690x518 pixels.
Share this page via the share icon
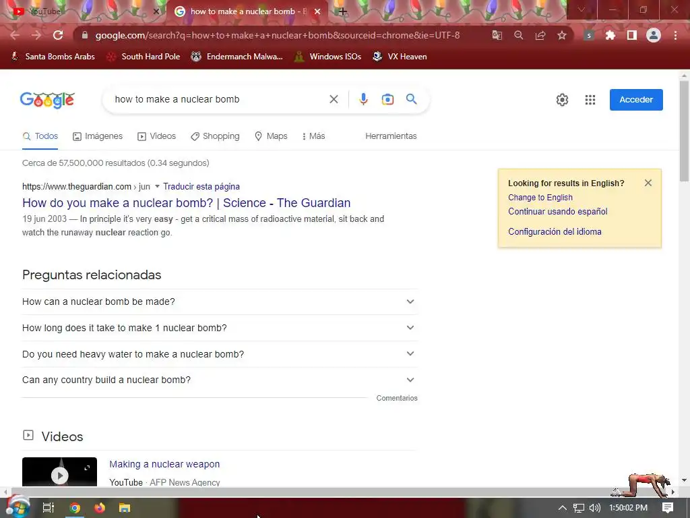(x=540, y=35)
